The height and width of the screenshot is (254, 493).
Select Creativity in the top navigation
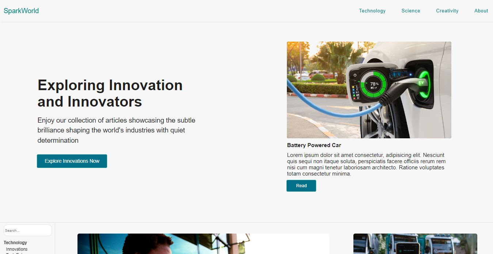point(447,11)
